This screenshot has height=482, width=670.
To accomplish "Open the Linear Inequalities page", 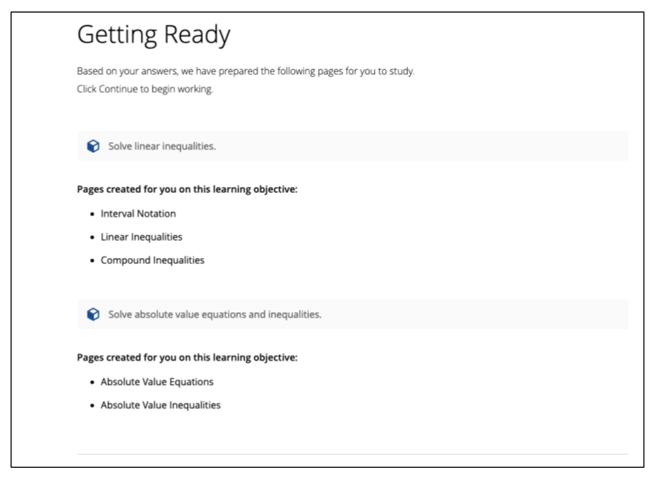I will click(x=142, y=237).
